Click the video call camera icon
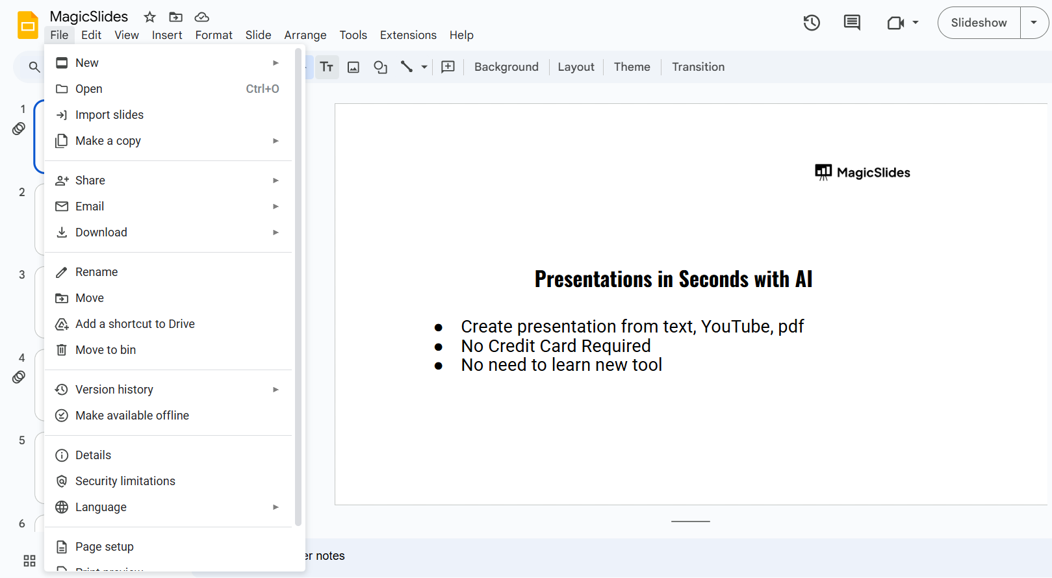The image size is (1052, 578). 895,23
